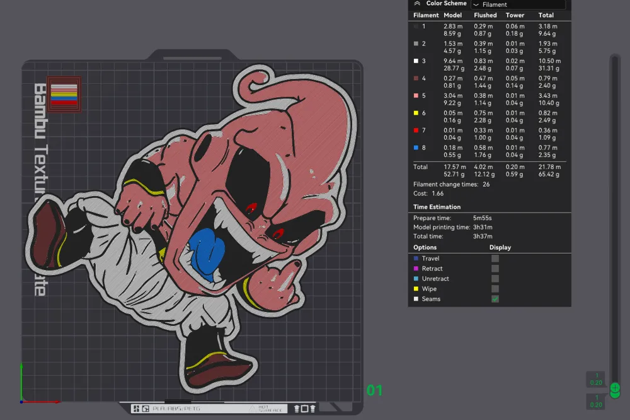
Task: Click the Tower column header
Action: click(x=515, y=15)
